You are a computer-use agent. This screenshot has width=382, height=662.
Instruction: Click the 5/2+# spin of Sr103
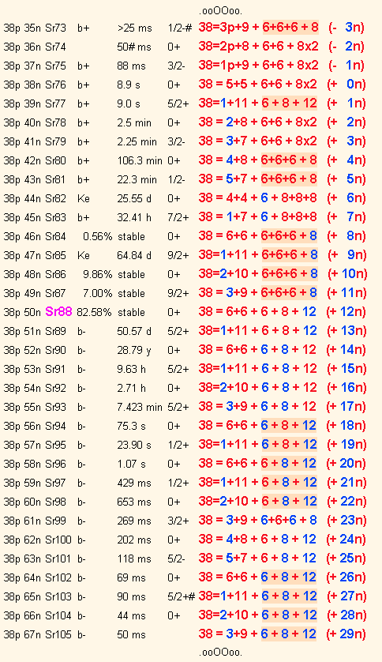(x=182, y=596)
